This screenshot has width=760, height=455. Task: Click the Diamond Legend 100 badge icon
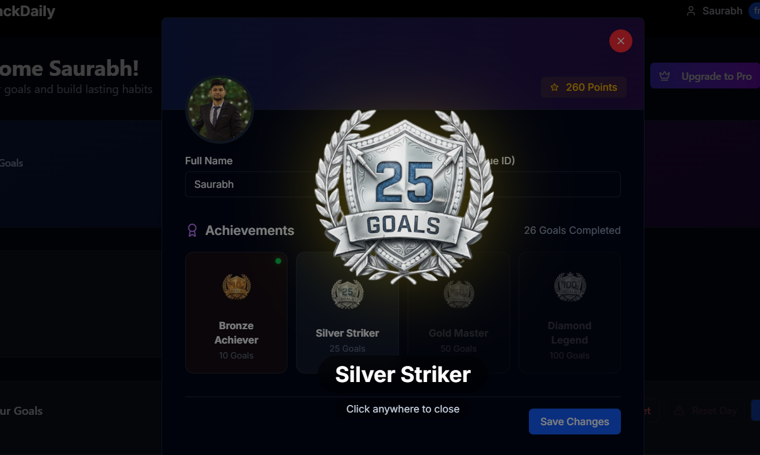coord(570,287)
